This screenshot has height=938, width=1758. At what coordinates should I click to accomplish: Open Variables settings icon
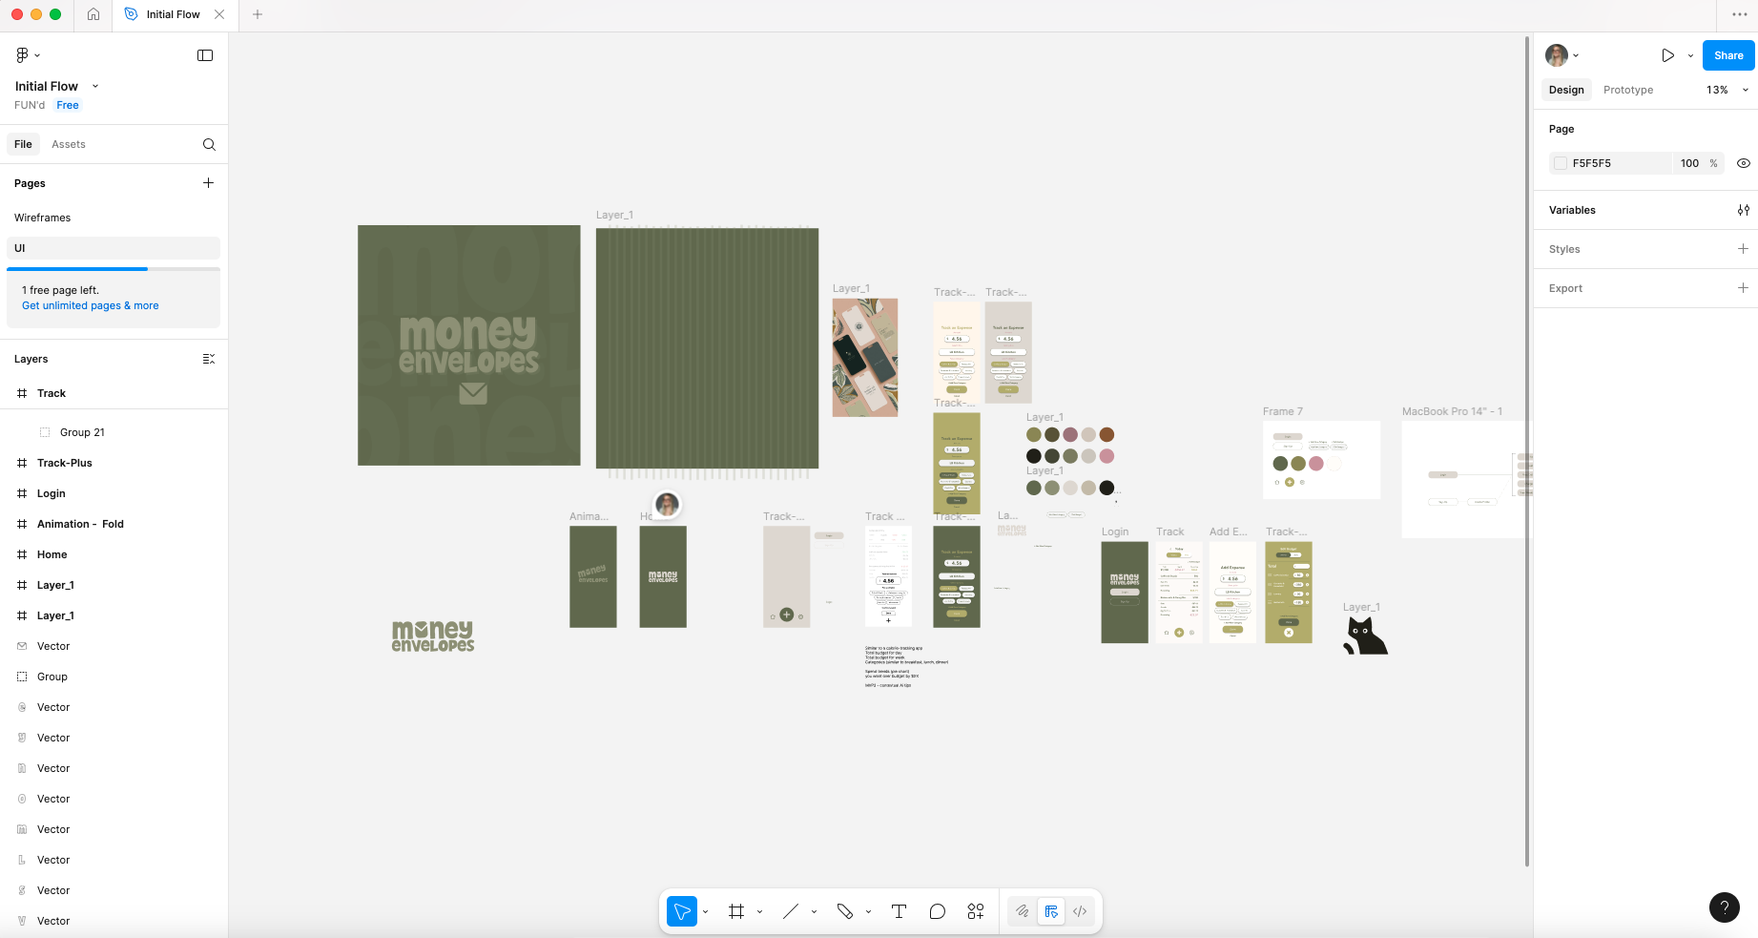(x=1743, y=210)
